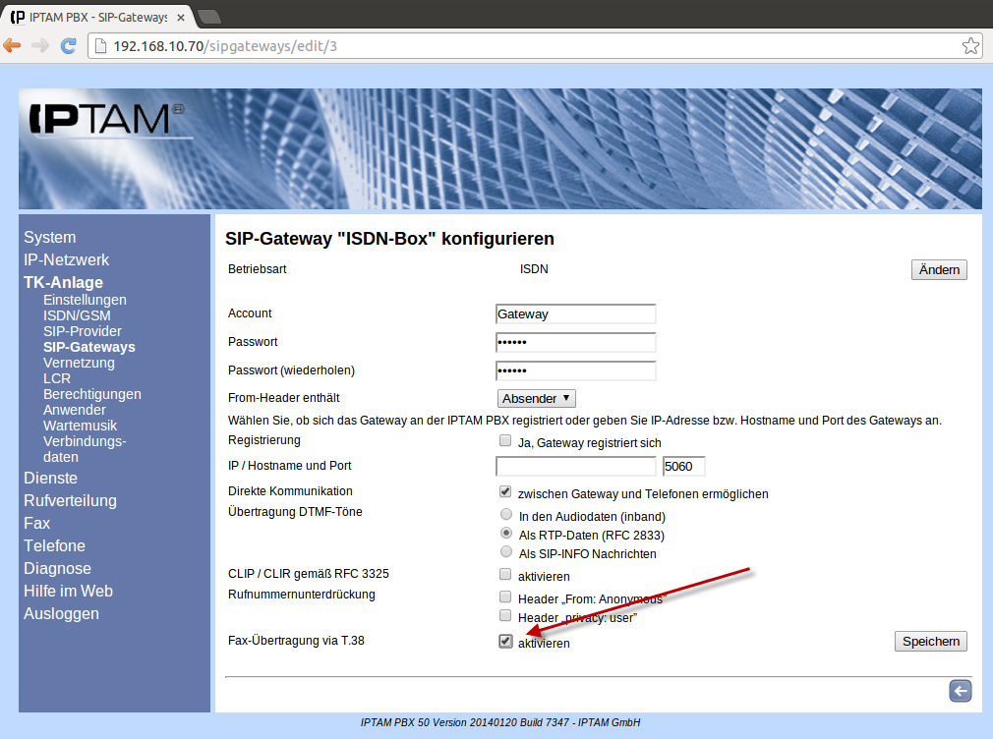The width and height of the screenshot is (993, 739).
Task: Select 'Als SIP-INFO Nachrichten' radio button
Action: pos(505,552)
